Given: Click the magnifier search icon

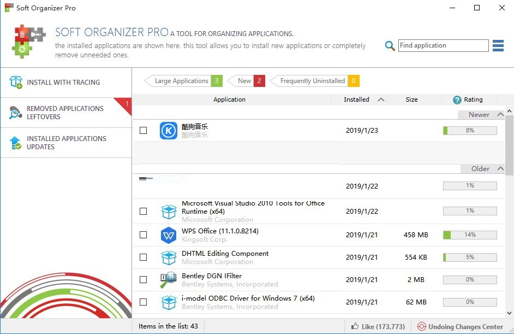Looking at the screenshot, I should coord(390,46).
